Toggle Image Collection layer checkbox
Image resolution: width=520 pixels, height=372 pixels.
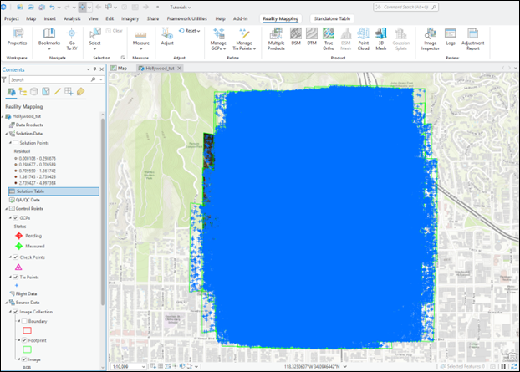pyautogui.click(x=16, y=312)
